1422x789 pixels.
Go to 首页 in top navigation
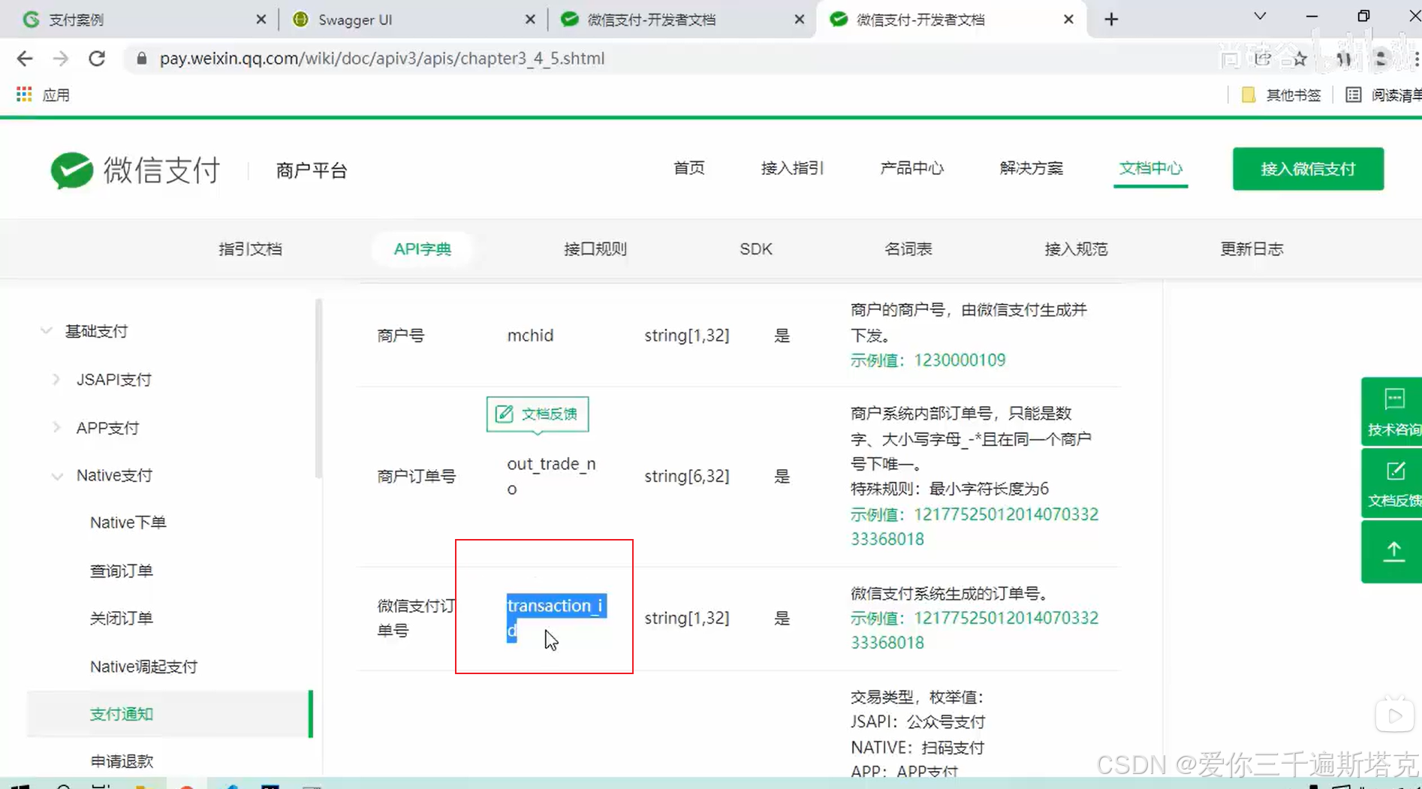(688, 168)
